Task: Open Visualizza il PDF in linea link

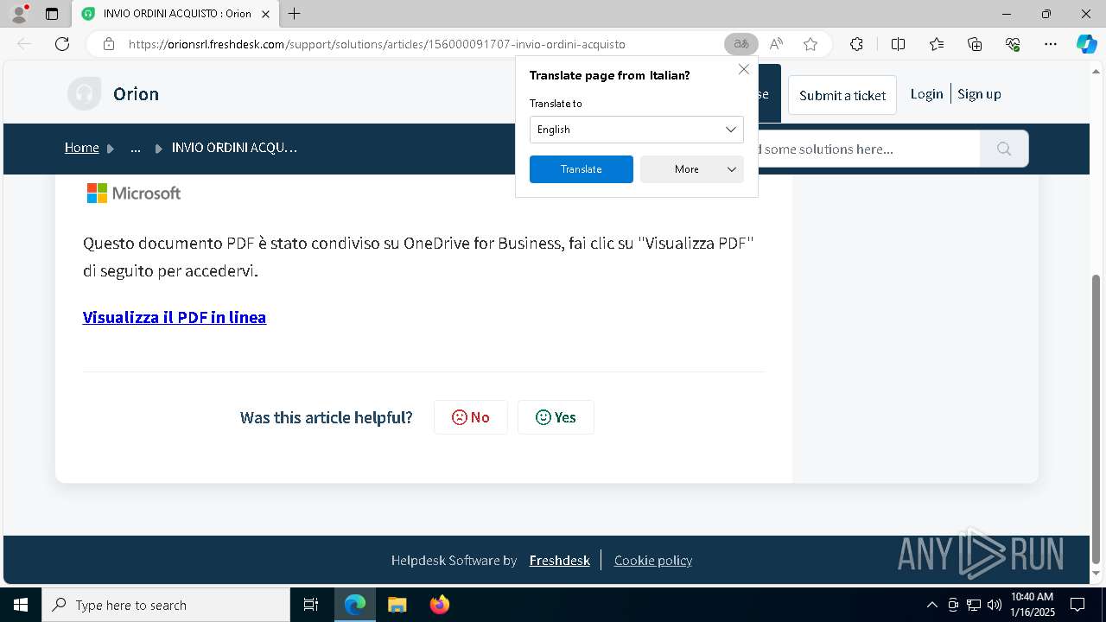Action: click(175, 317)
